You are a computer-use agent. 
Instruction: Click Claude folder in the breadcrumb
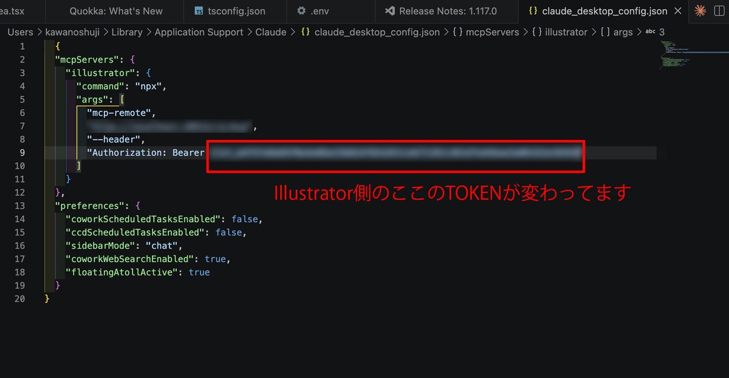click(x=270, y=32)
